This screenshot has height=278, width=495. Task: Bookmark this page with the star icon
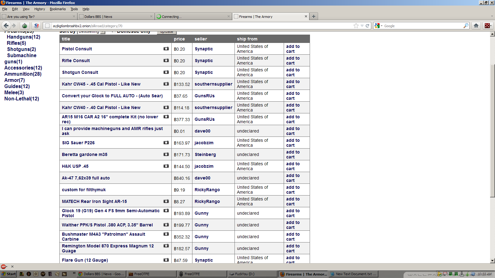point(356,26)
